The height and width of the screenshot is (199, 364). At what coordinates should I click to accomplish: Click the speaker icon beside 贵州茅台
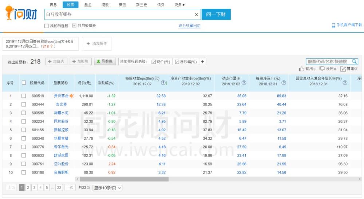pos(71,95)
